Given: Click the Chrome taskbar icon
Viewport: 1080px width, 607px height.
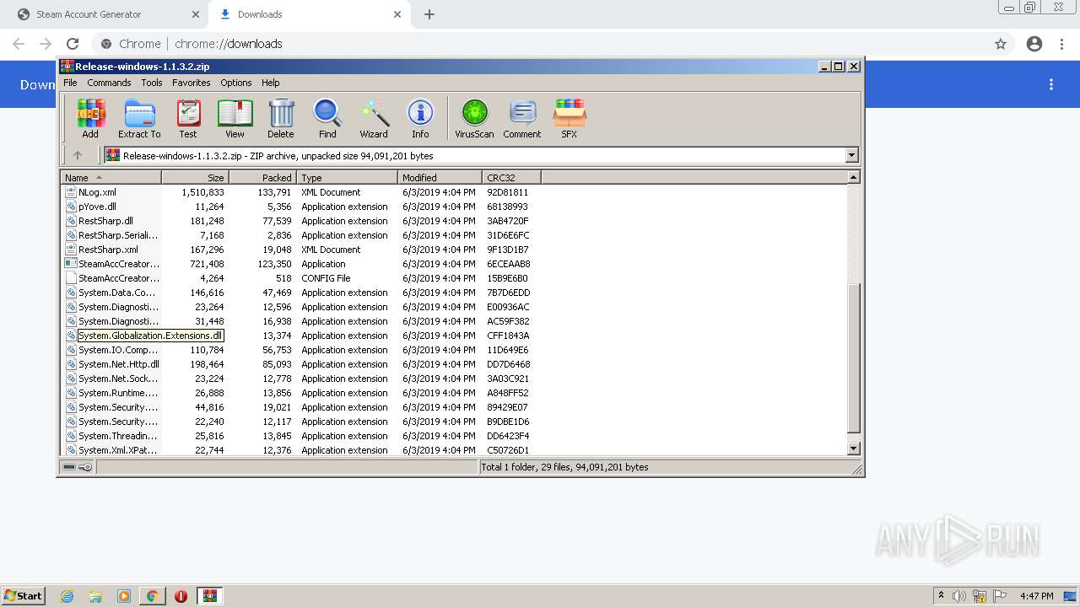Looking at the screenshot, I should pos(152,596).
